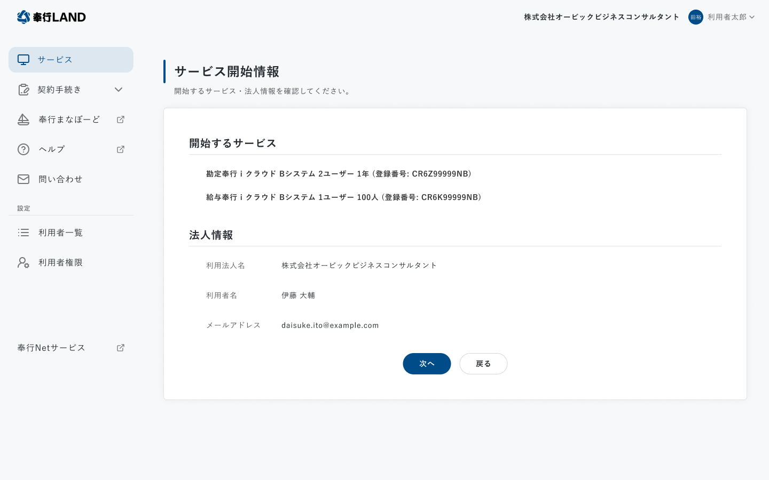This screenshot has width=769, height=480.
Task: Click the 奉行まなぼーど sail icon
Action: pyautogui.click(x=23, y=119)
